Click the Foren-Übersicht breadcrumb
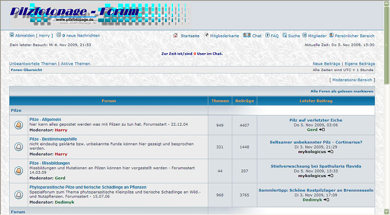This screenshot has height=215, width=390. click(27, 70)
